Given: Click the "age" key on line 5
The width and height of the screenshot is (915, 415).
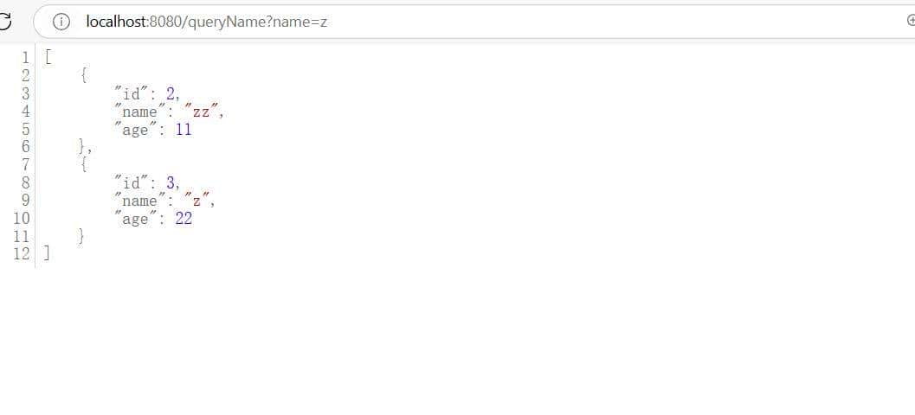Looking at the screenshot, I should pyautogui.click(x=135, y=130).
